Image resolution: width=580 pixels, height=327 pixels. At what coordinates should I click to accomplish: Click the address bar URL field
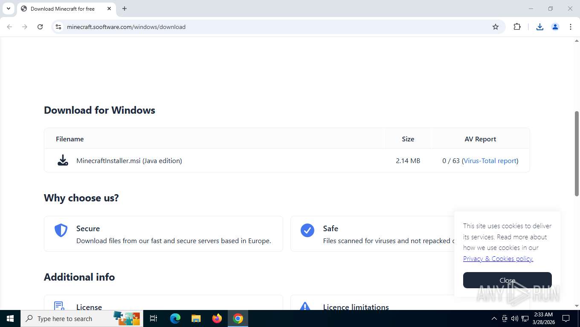277,27
